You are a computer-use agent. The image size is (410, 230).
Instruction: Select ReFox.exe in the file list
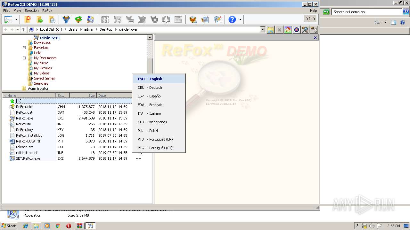[x=25, y=118]
